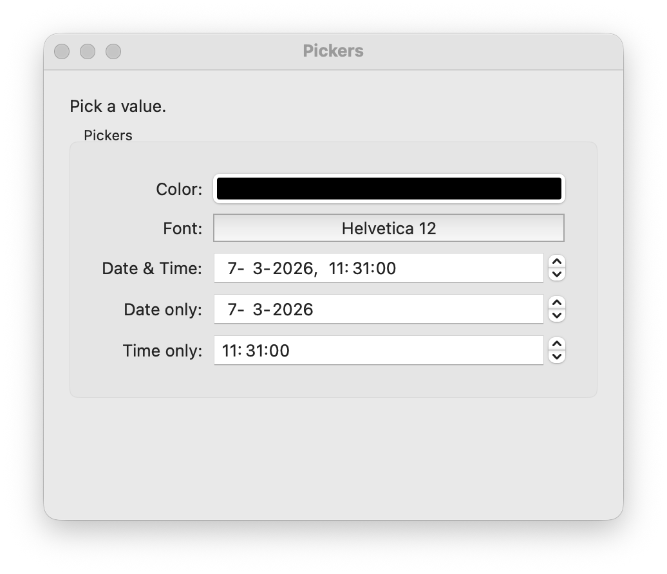667x574 pixels.
Task: Select the day segment in the Date & Time field
Action: [232, 268]
